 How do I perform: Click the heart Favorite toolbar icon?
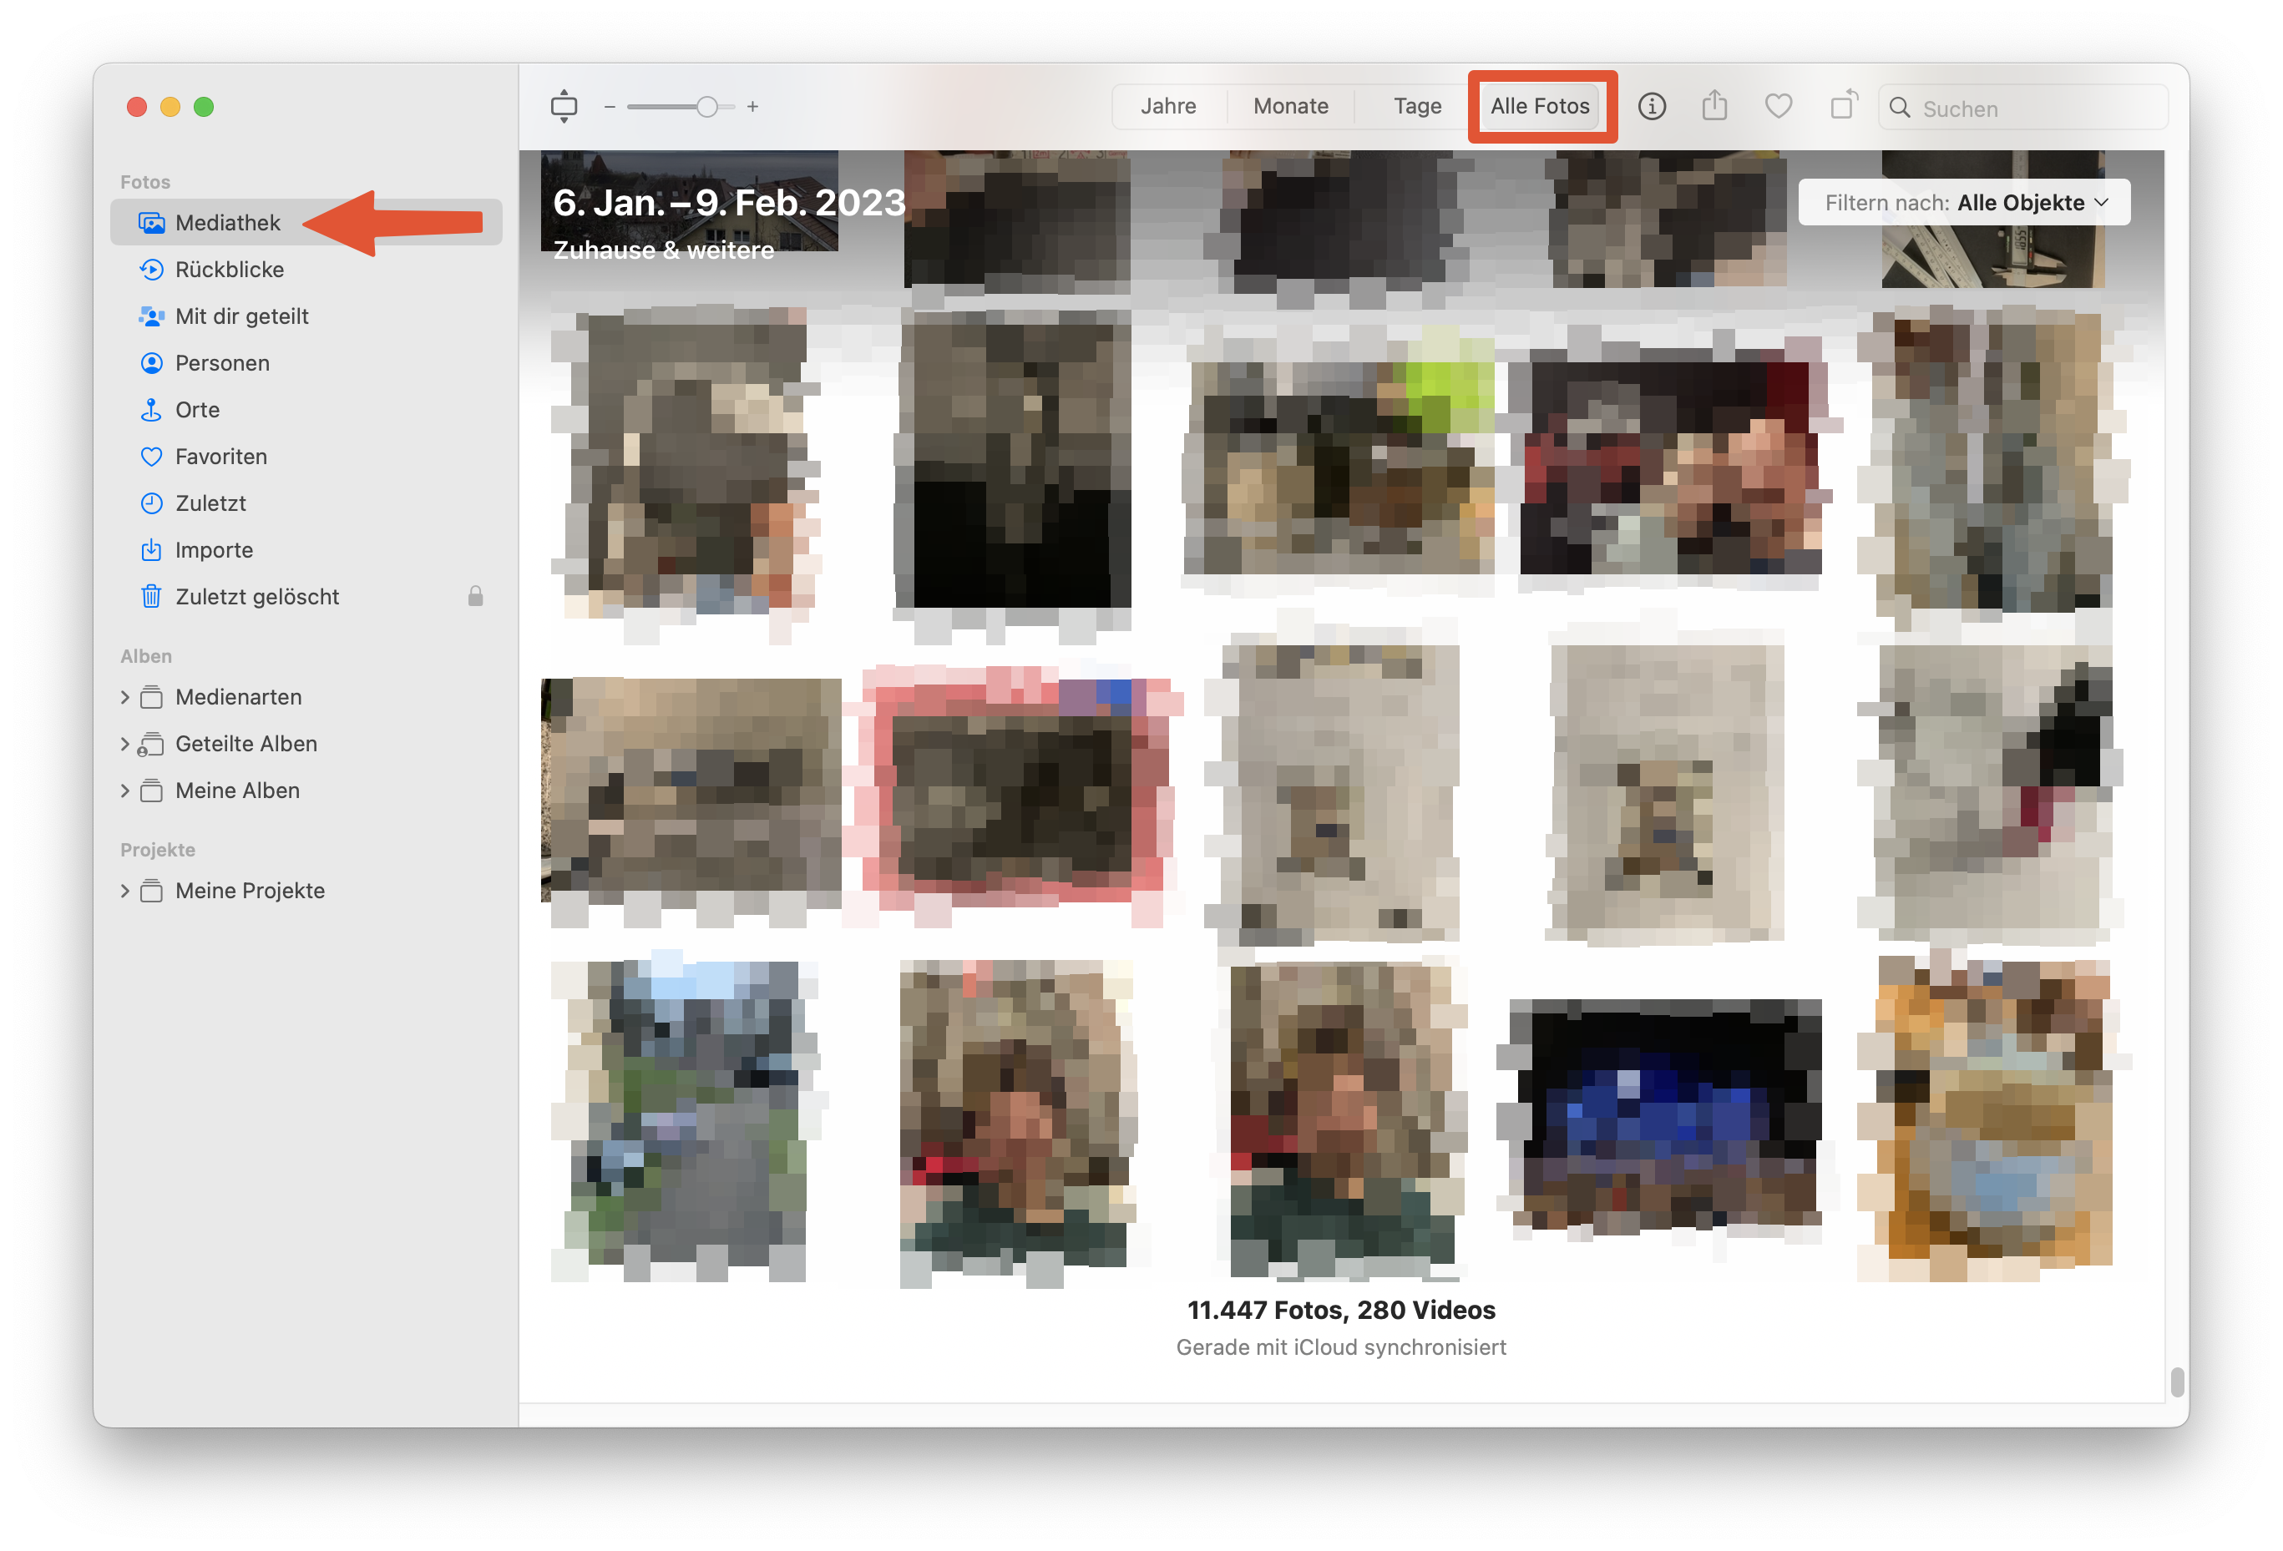[x=1778, y=106]
